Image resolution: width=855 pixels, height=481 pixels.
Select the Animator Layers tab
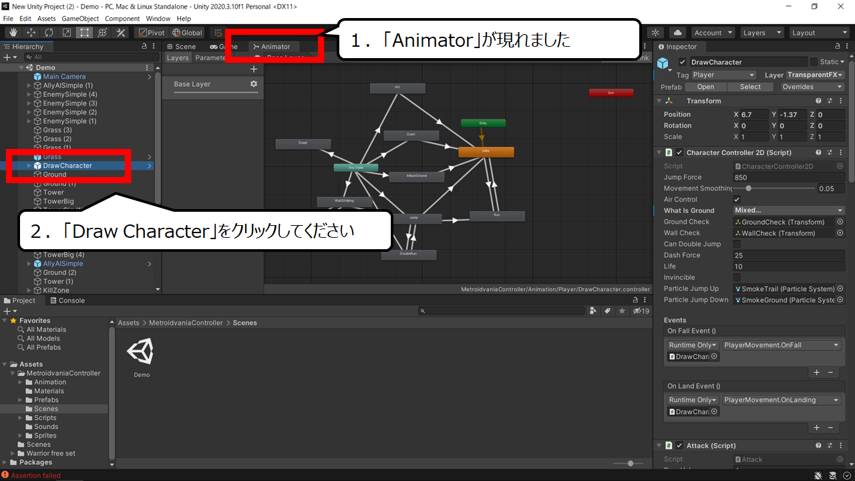178,58
